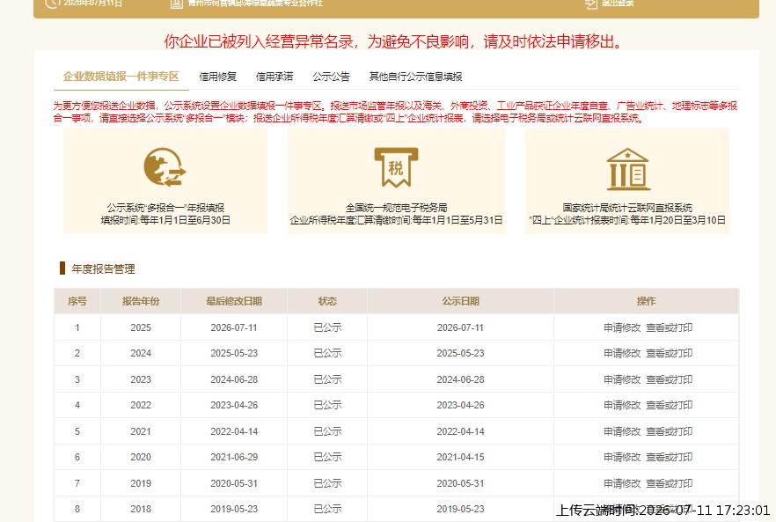Click the 报告年份 column header
Image resolution: width=776 pixels, height=522 pixels.
coord(141,301)
